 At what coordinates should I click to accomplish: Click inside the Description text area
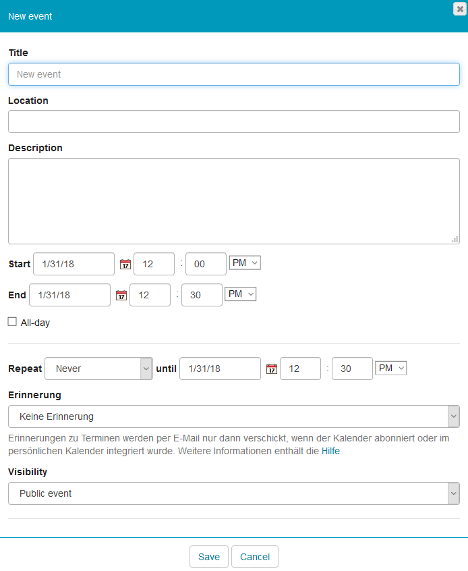click(233, 200)
